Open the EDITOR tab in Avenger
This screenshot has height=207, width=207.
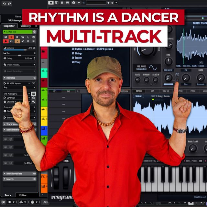(x=139, y=91)
